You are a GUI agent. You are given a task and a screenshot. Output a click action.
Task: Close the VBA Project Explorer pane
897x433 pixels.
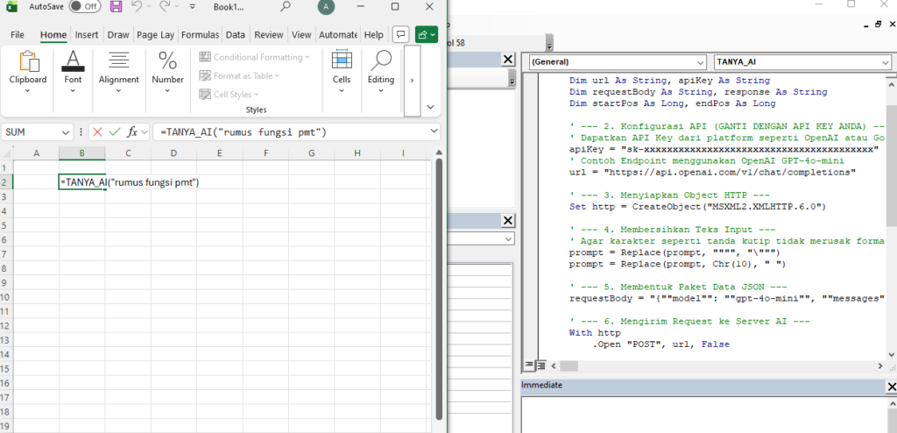[x=507, y=60]
